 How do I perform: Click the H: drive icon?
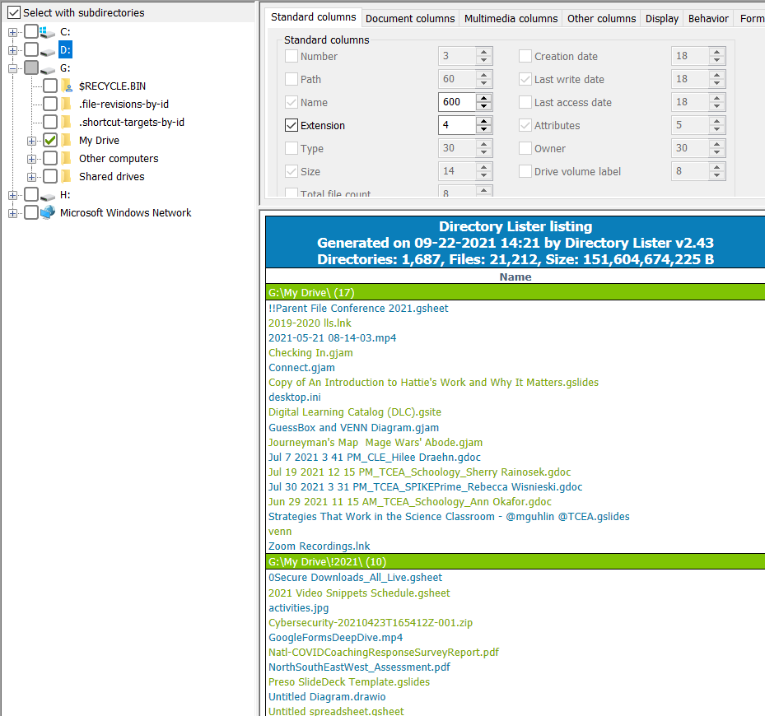pos(47,196)
